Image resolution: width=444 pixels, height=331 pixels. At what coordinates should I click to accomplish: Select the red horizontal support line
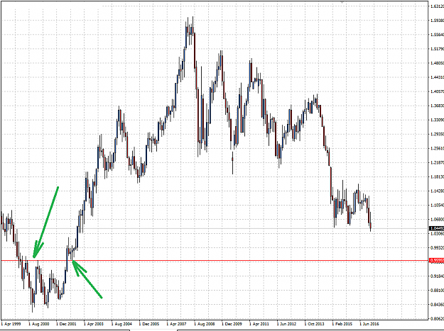(x=215, y=261)
